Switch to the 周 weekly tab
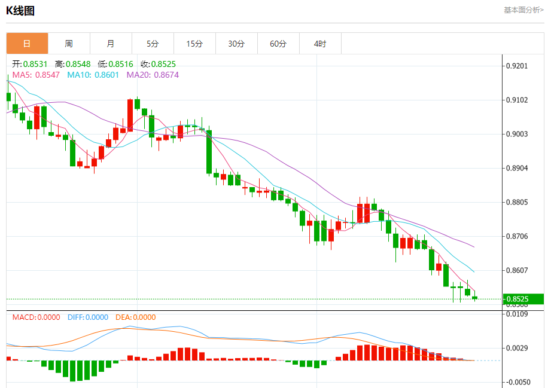 [x=69, y=44]
